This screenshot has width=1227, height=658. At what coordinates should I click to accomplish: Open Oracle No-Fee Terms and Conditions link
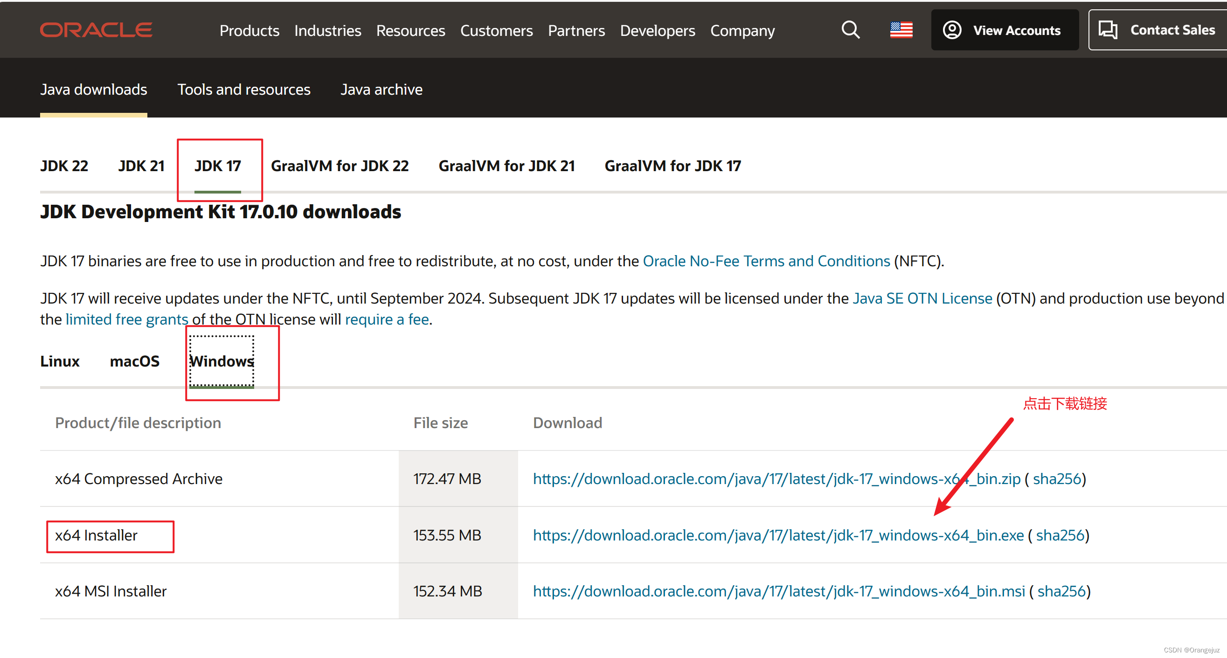[766, 261]
